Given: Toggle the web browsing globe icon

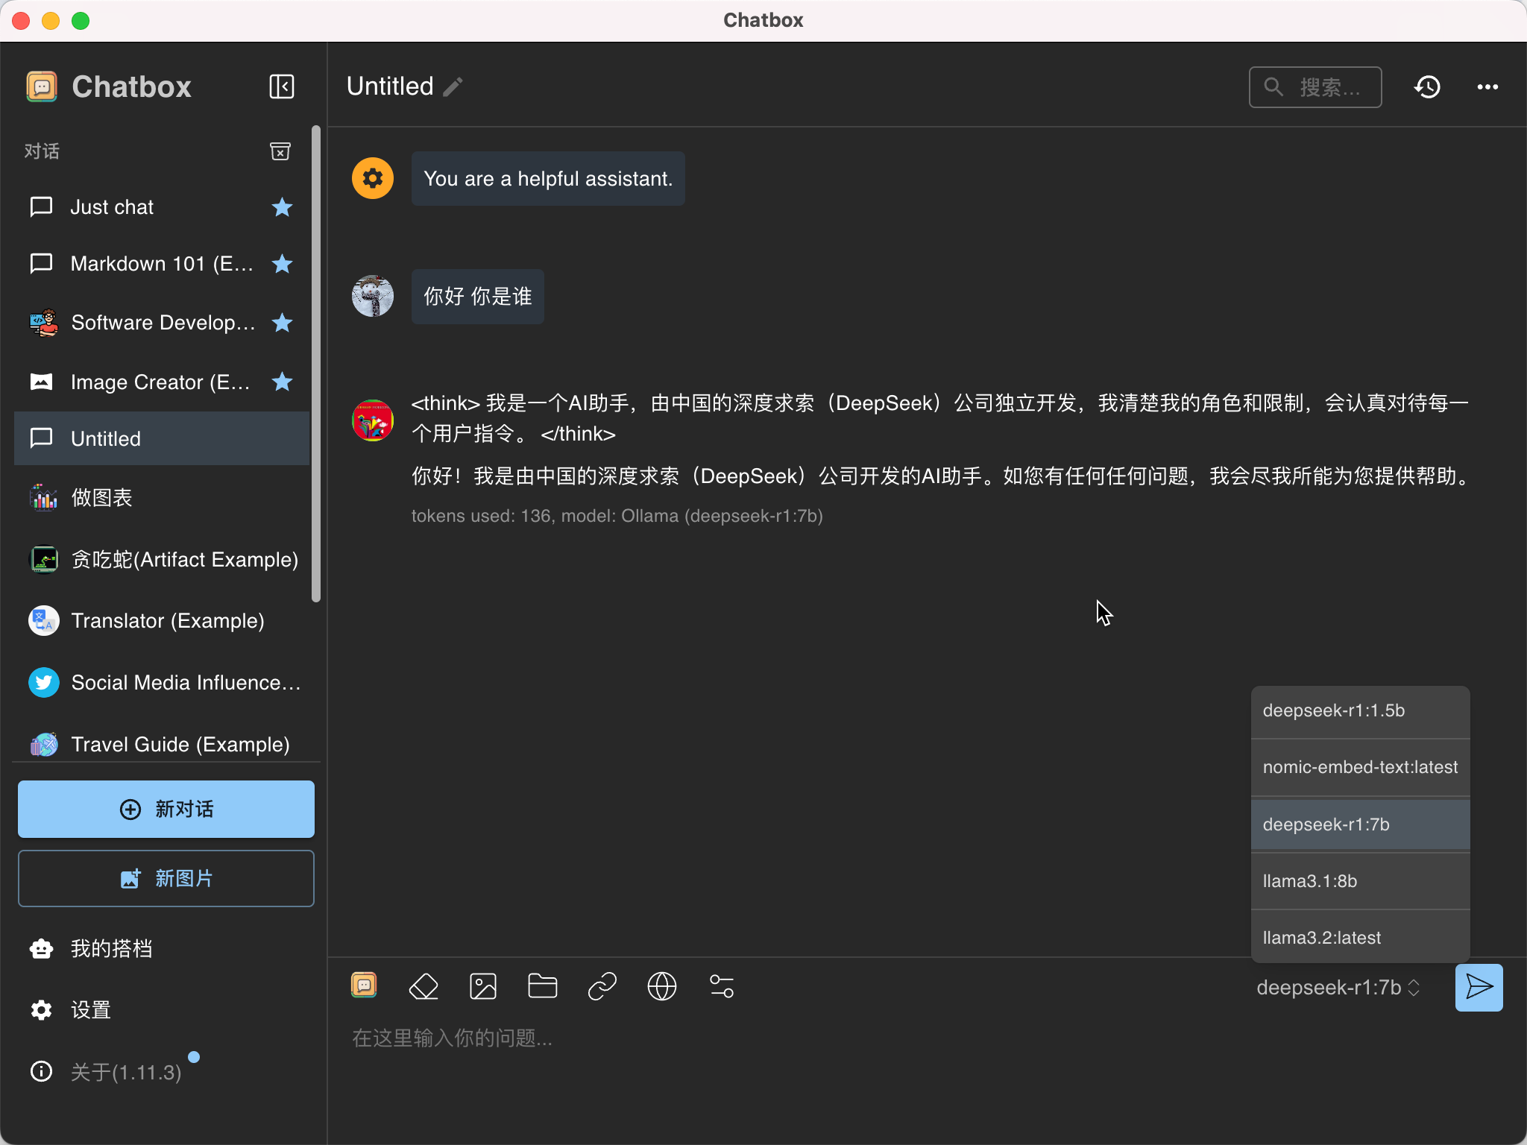Looking at the screenshot, I should 662,986.
